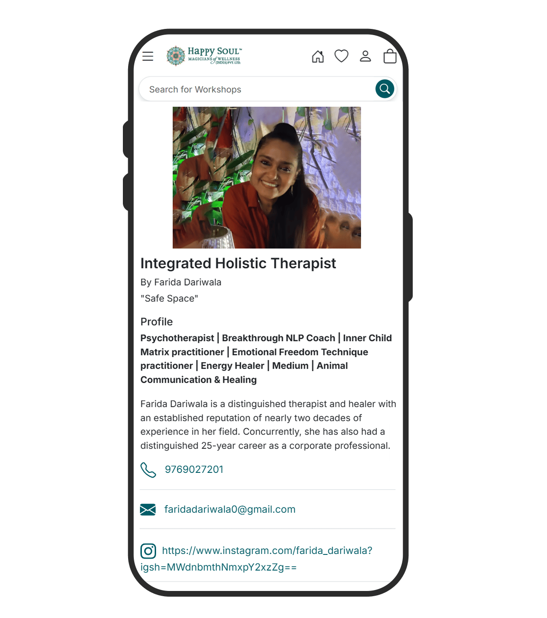Image resolution: width=547 pixels, height=618 pixels.
Task: Open the faridadariwala0@gmail.com email link
Action: (230, 509)
